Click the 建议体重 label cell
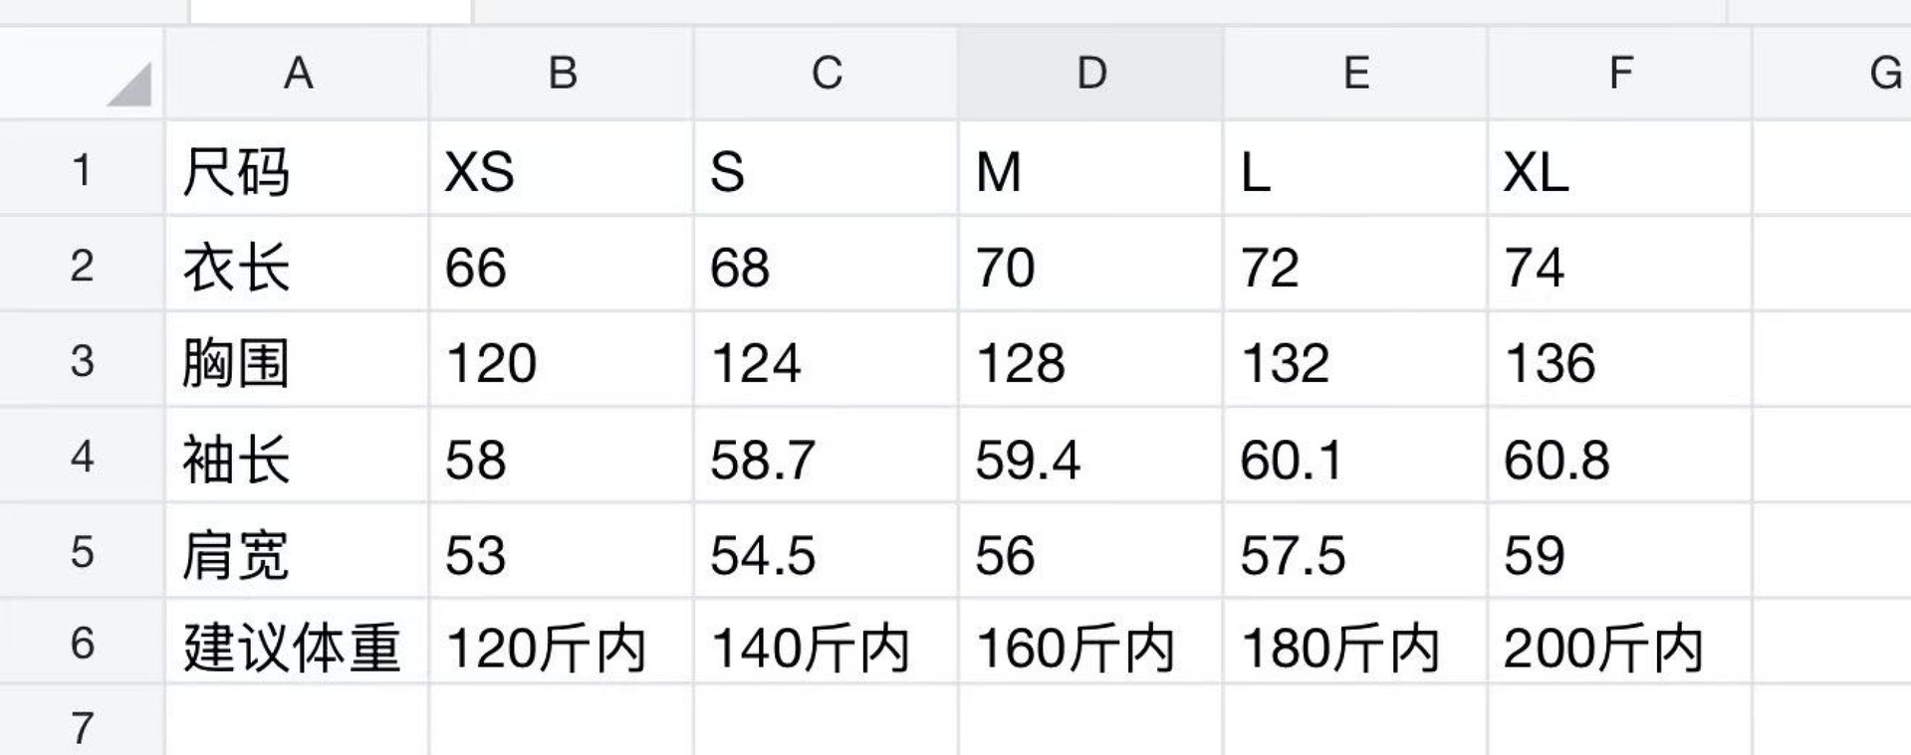This screenshot has height=755, width=1911. tap(297, 646)
